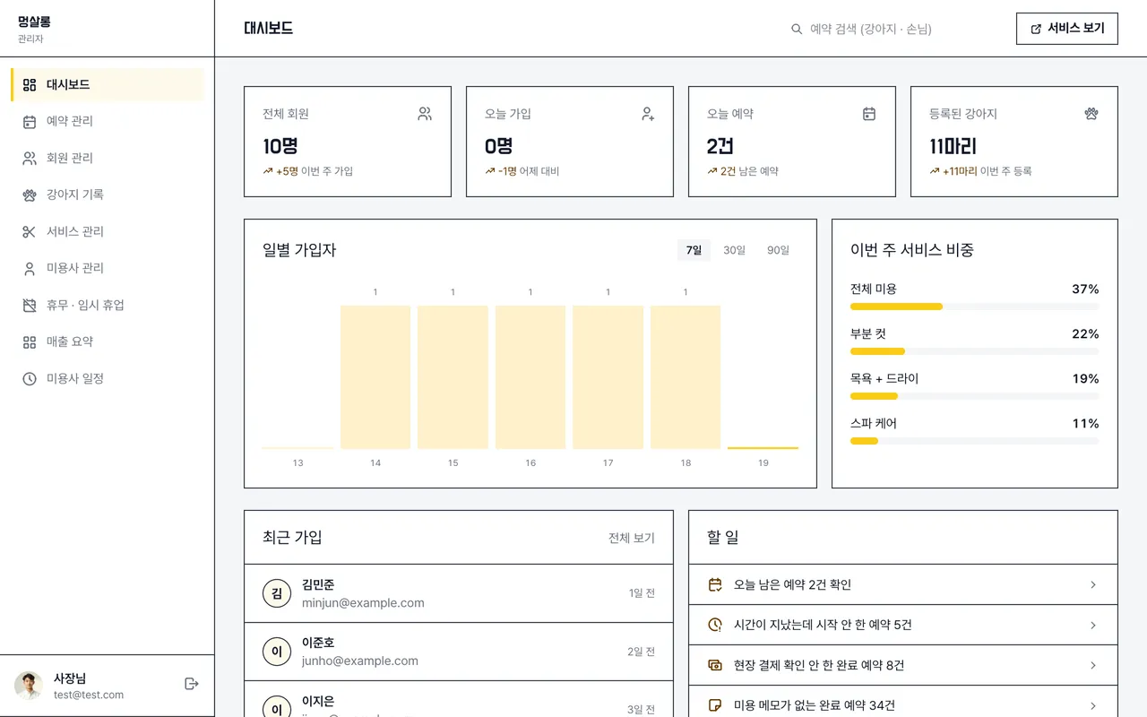Click the 부분 컷 22% progress bar
This screenshot has width=1147, height=717.
pyautogui.click(x=975, y=351)
